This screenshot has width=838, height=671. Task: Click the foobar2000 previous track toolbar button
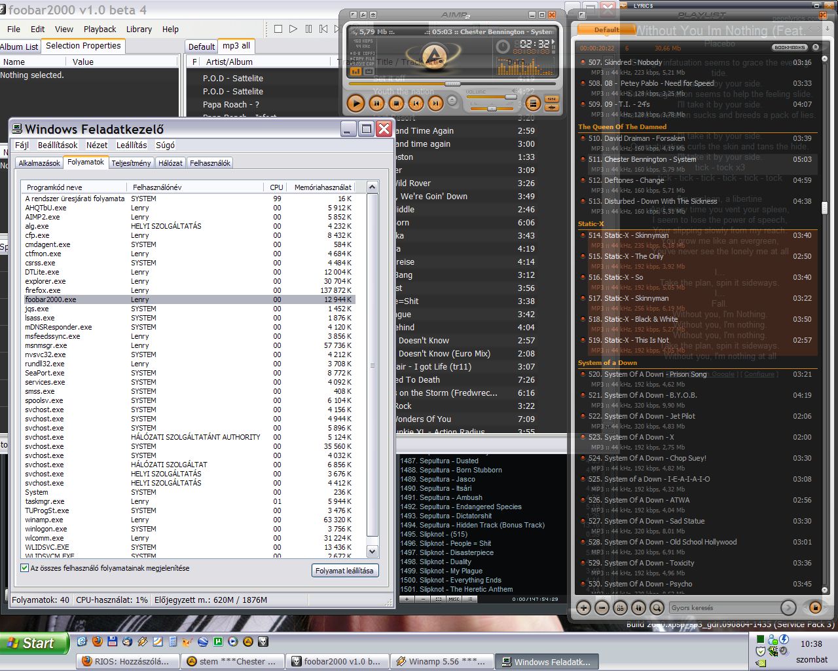(x=323, y=29)
